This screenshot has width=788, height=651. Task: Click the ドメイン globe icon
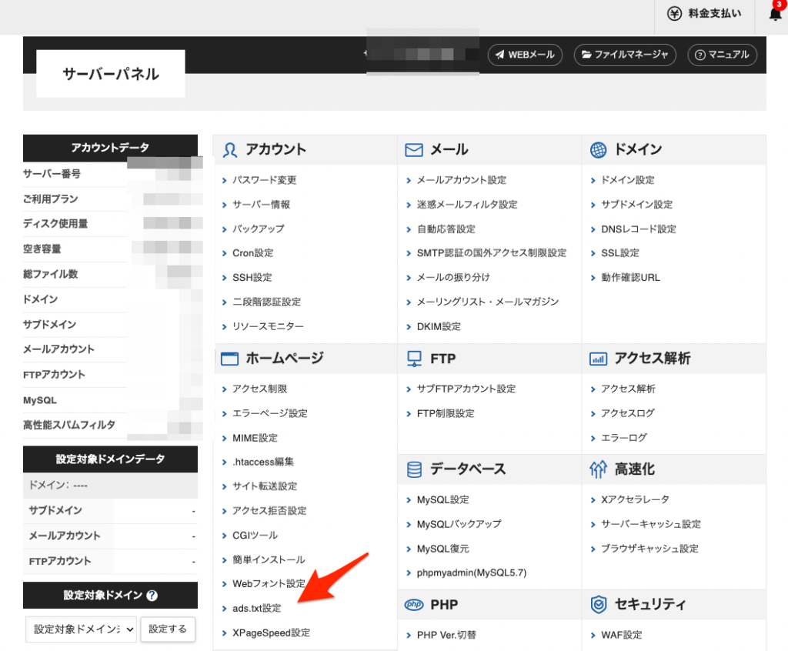click(598, 150)
